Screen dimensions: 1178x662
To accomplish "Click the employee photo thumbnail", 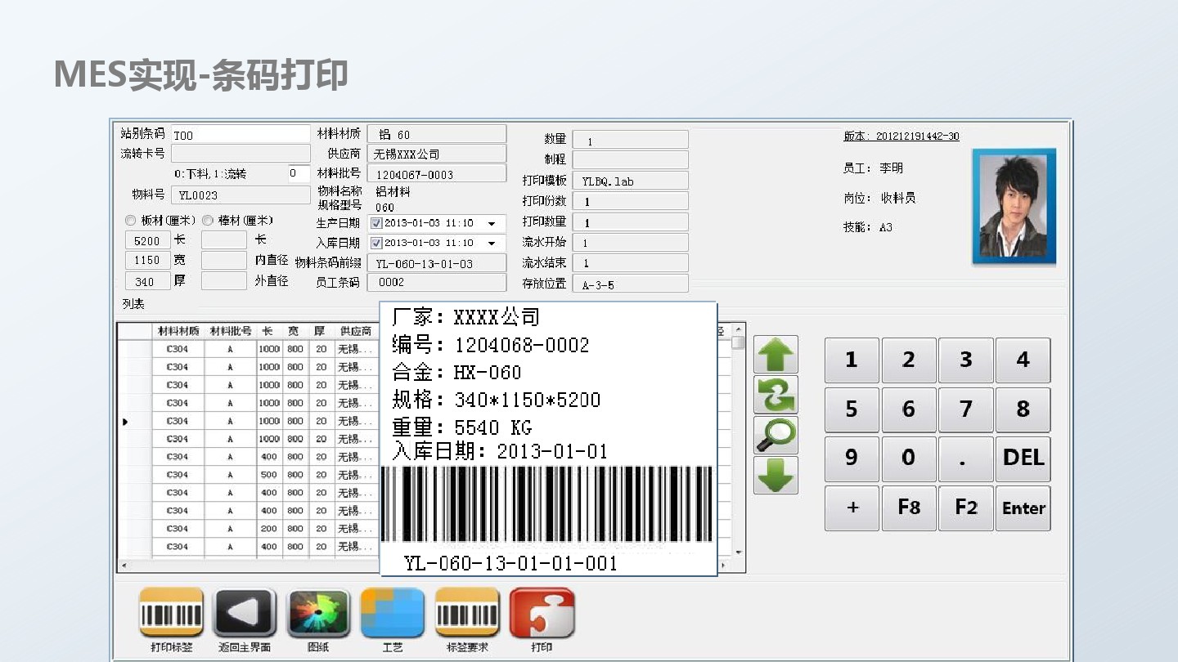I will [x=1014, y=206].
